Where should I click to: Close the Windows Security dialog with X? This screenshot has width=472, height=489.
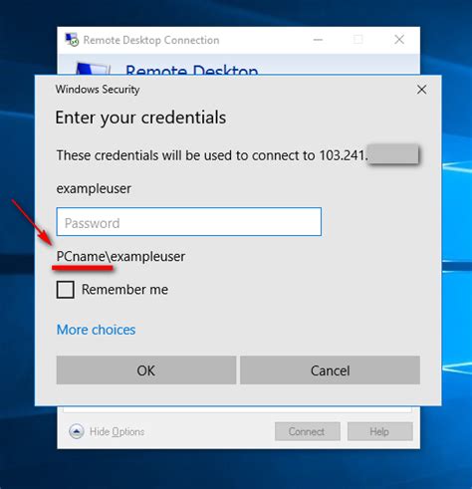click(x=421, y=90)
